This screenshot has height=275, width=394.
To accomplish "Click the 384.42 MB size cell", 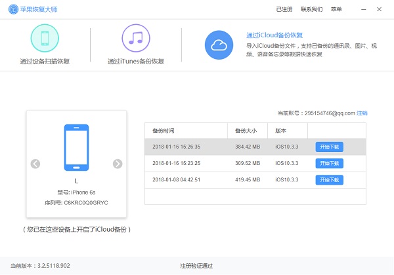I will click(248, 147).
